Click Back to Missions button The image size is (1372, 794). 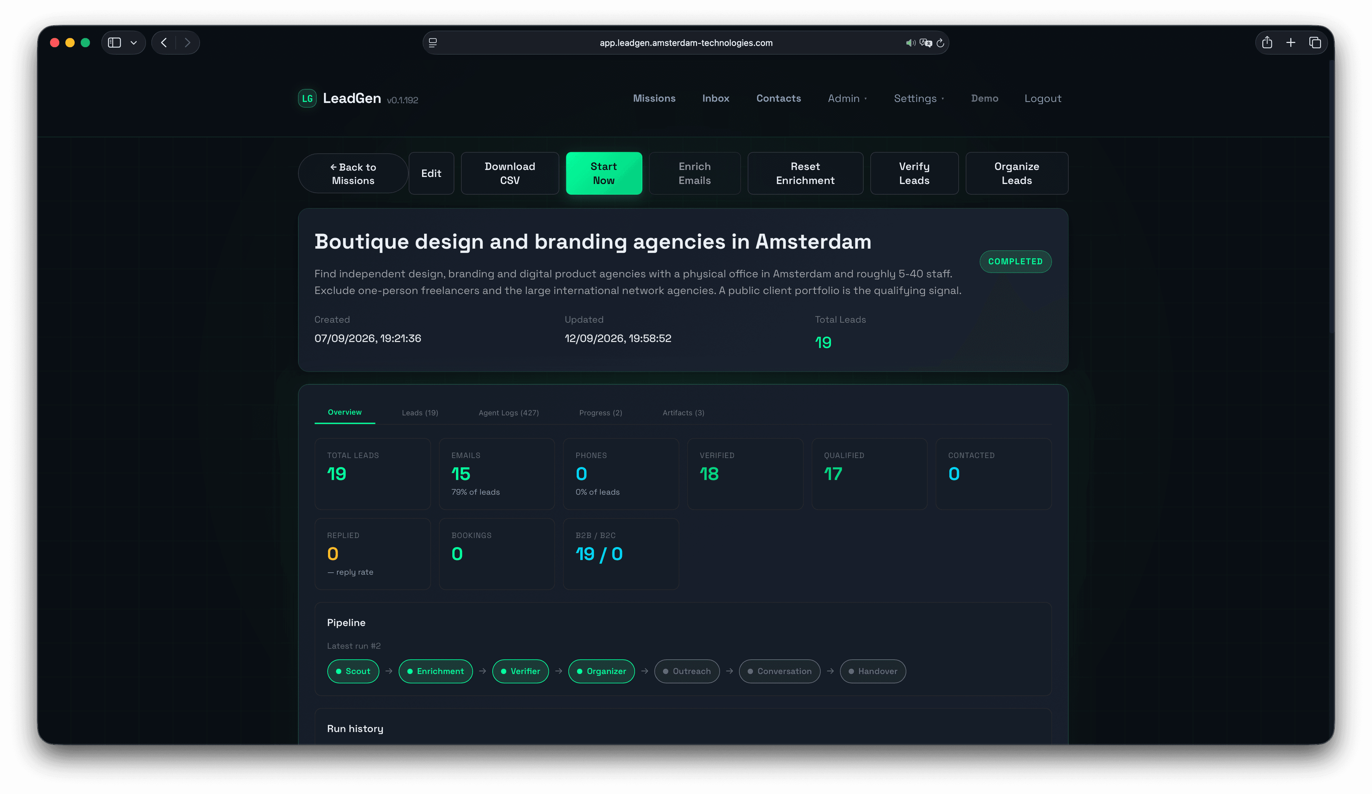pyautogui.click(x=353, y=173)
